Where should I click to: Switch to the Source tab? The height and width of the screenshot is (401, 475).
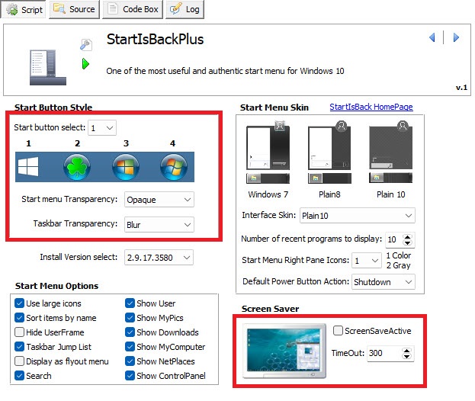coord(74,9)
